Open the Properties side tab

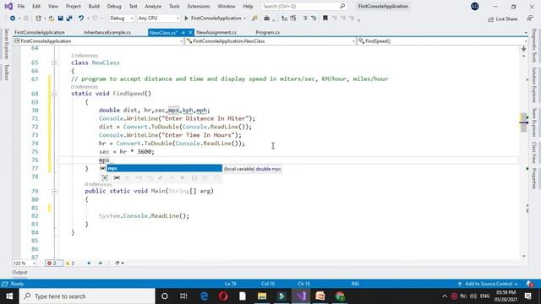[533, 178]
